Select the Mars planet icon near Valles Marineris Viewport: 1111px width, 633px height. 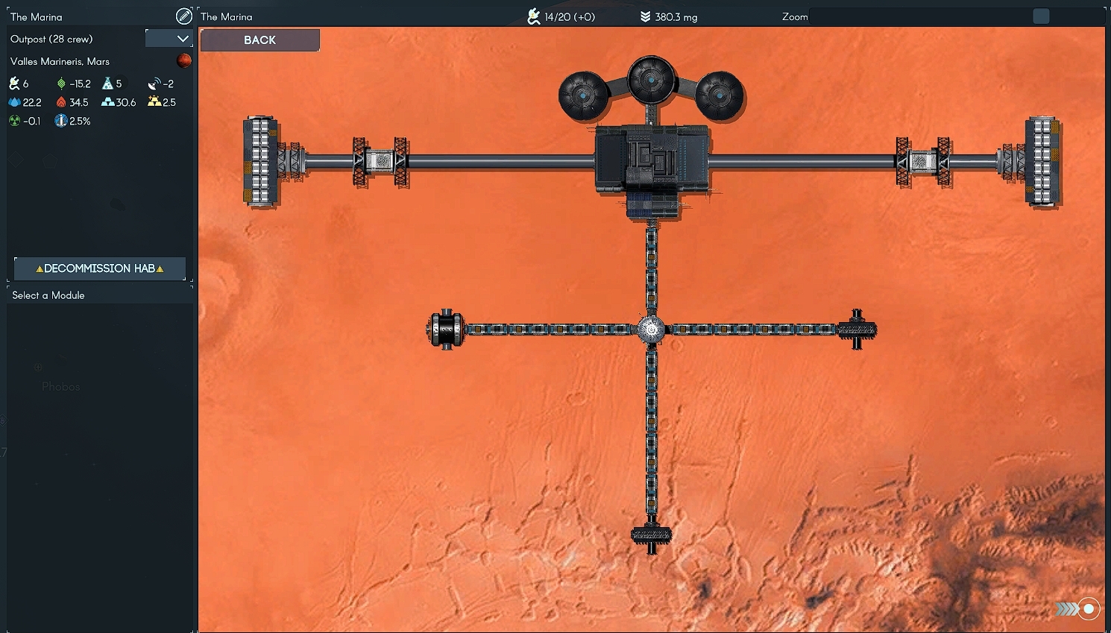tap(183, 60)
